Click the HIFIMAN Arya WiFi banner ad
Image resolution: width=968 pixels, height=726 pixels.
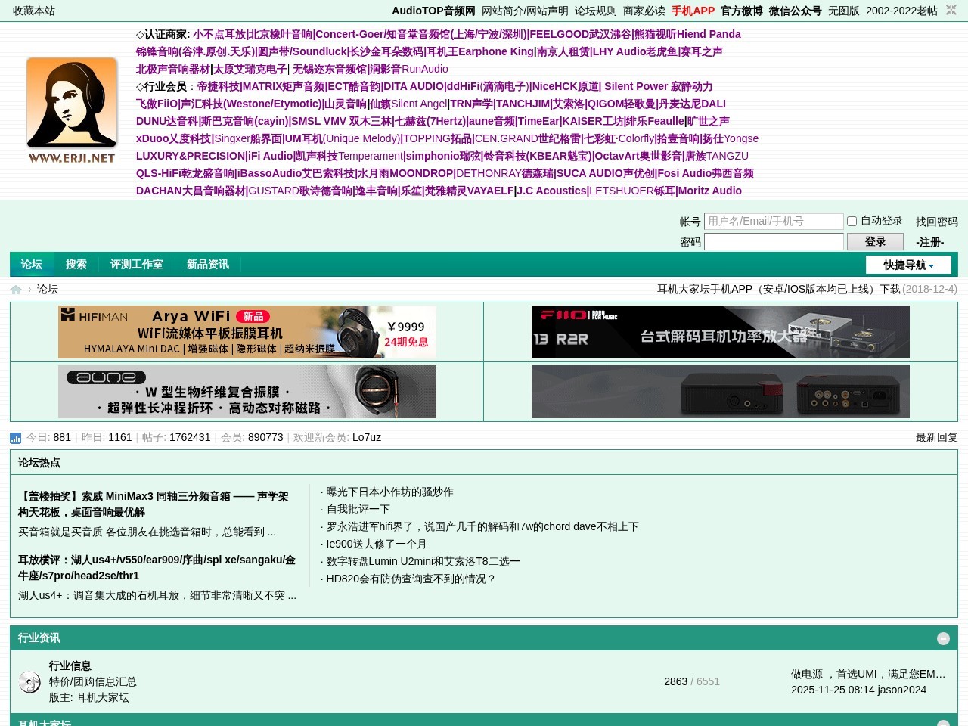click(x=247, y=332)
